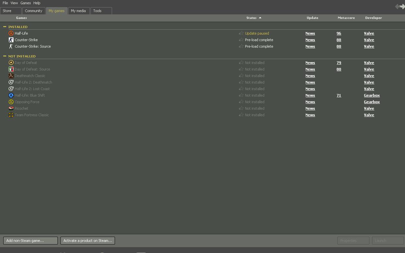Click the Deathmatch Classic game icon
Image resolution: width=405 pixels, height=253 pixels.
[11, 76]
